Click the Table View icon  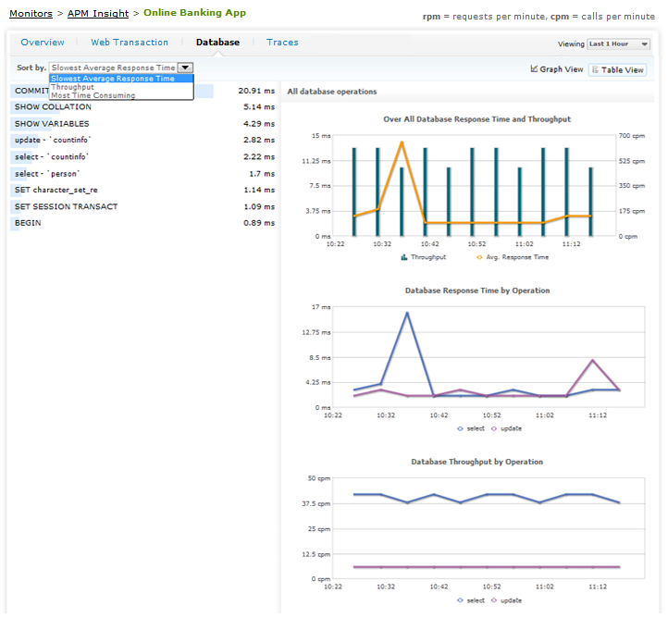(x=595, y=69)
